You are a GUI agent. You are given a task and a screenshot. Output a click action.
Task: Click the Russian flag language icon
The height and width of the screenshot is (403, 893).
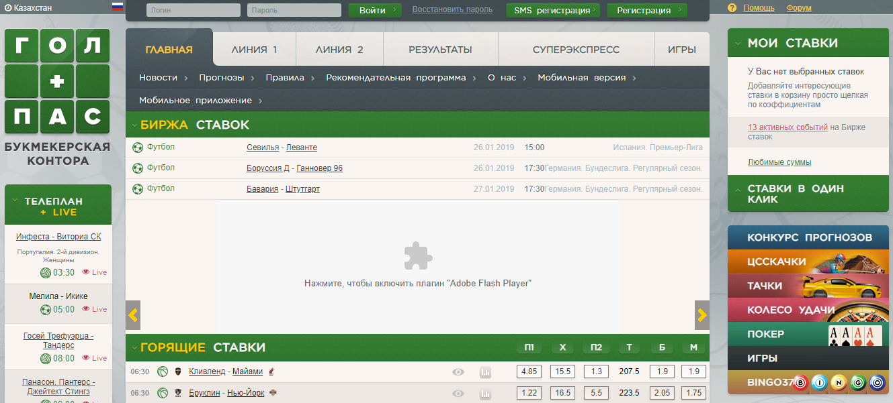click(x=118, y=7)
